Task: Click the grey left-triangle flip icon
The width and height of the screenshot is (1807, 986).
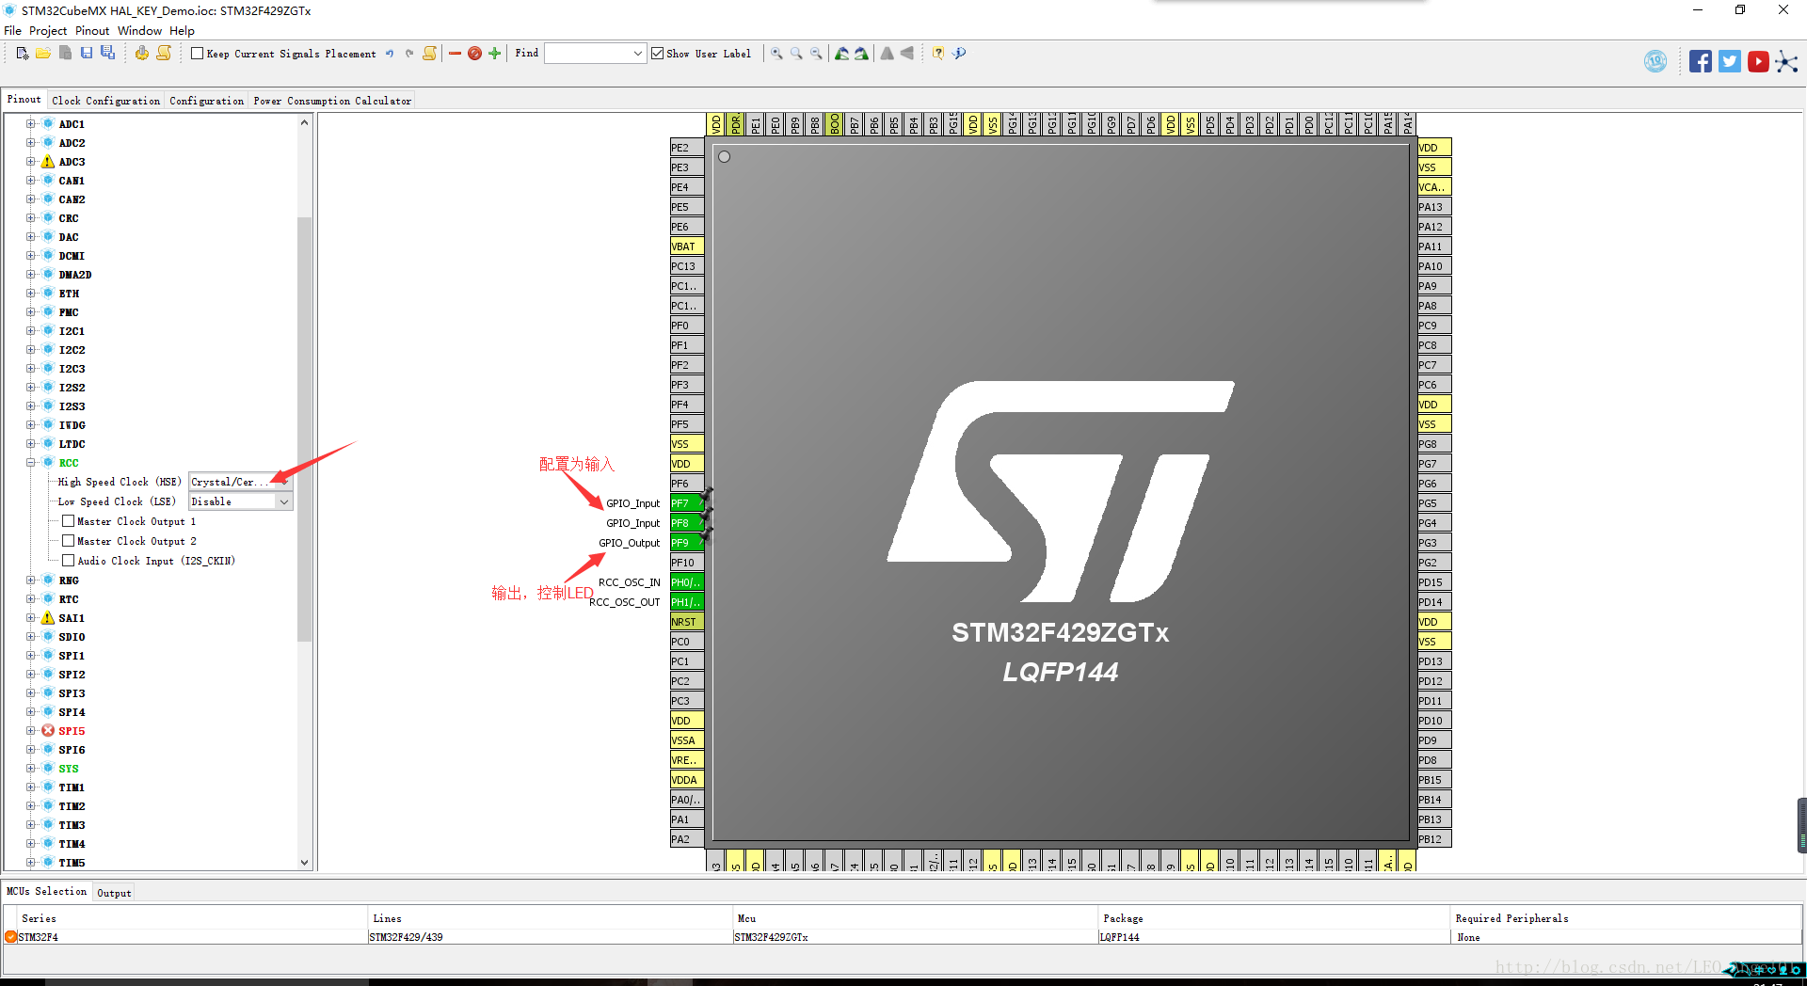Action: coord(907,54)
